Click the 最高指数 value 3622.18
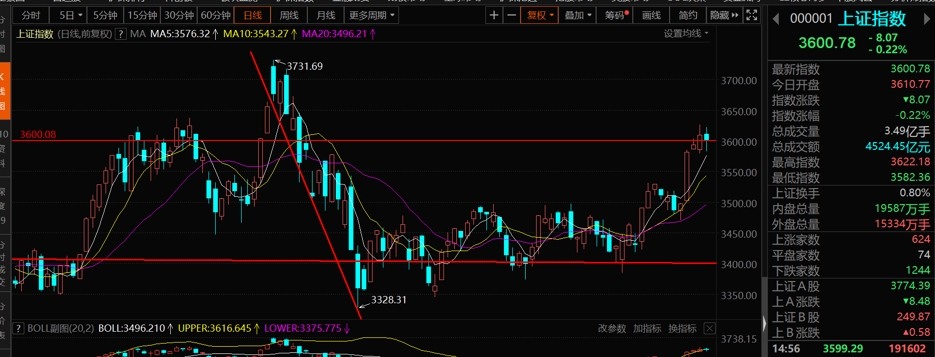This screenshot has height=357, width=935. coord(910,162)
